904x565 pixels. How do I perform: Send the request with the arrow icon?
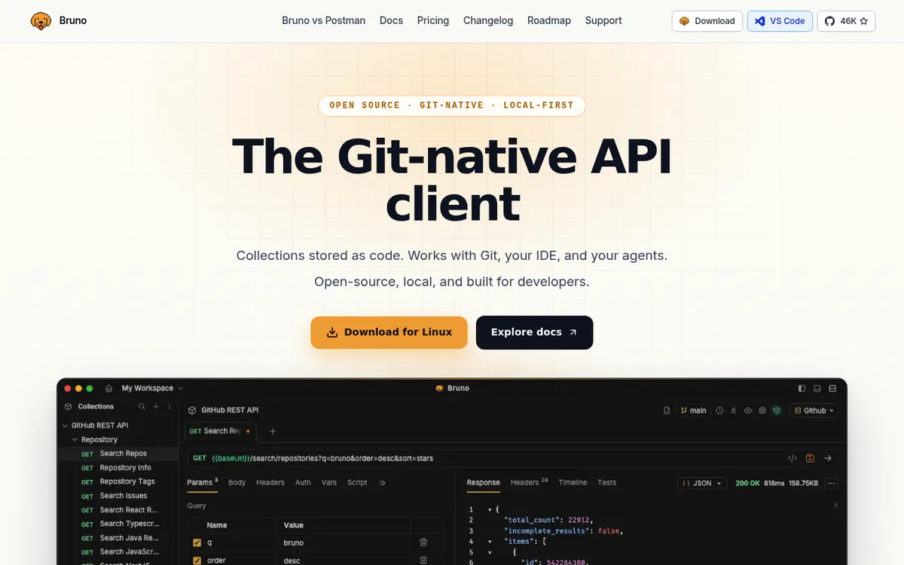coord(827,458)
